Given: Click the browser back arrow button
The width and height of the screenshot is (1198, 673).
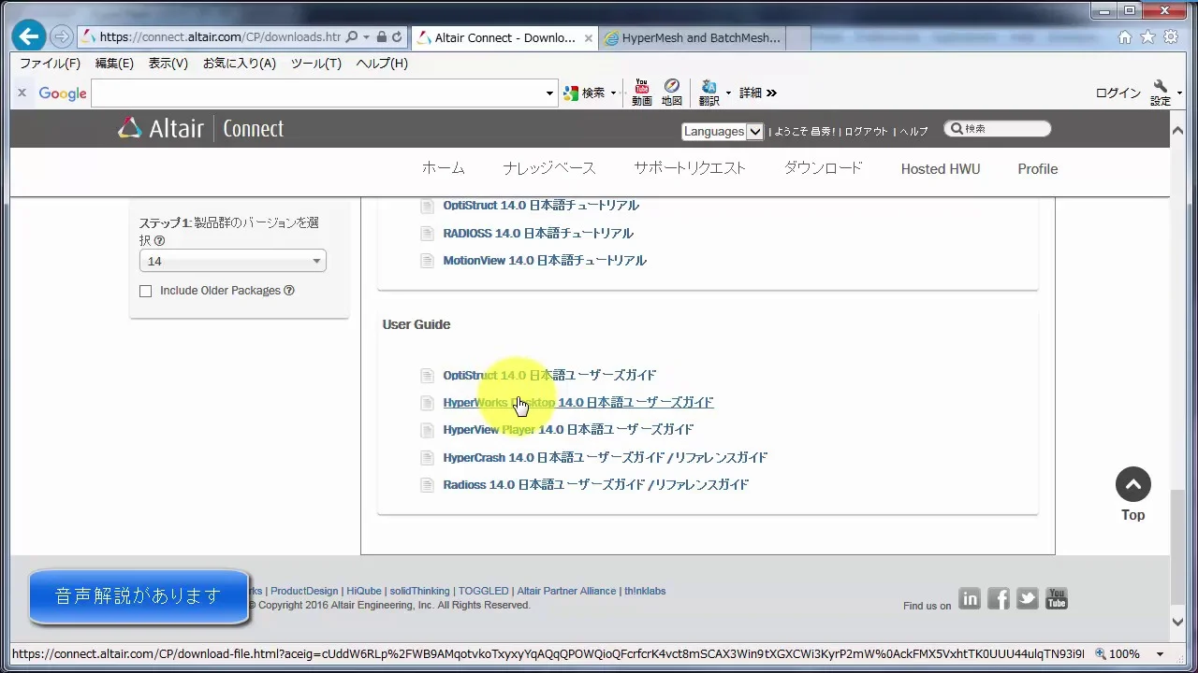Looking at the screenshot, I should [x=29, y=36].
